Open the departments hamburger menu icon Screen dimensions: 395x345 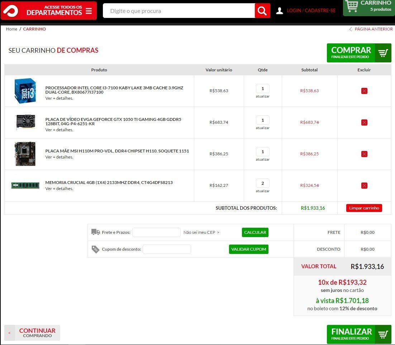(89, 11)
